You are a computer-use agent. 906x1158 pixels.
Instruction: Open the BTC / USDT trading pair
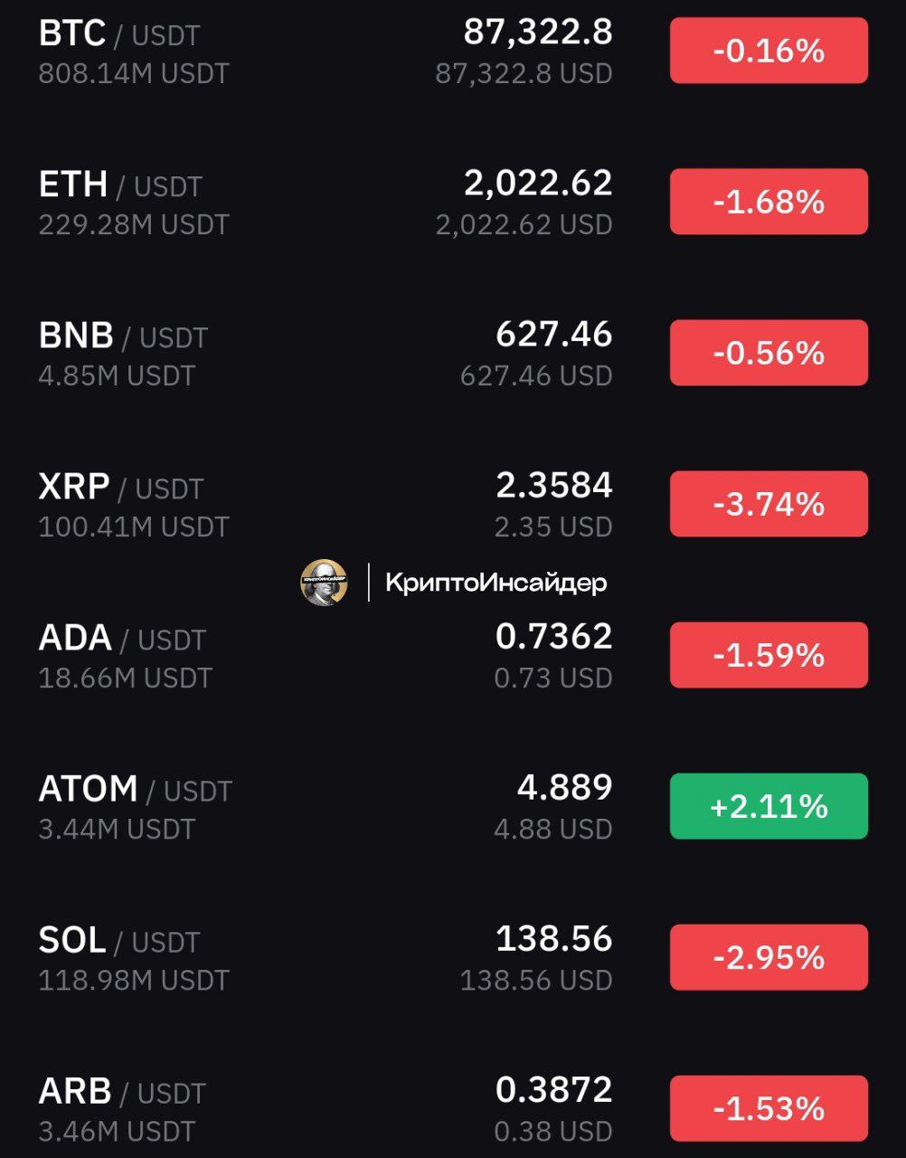[453, 51]
